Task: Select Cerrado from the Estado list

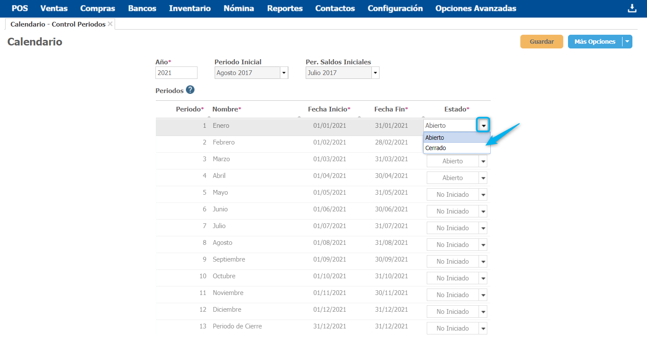Action: [x=435, y=148]
